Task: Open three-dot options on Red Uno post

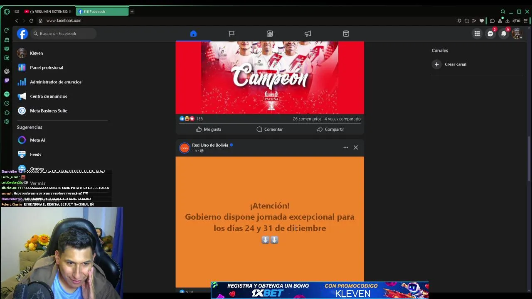Action: coord(346,147)
